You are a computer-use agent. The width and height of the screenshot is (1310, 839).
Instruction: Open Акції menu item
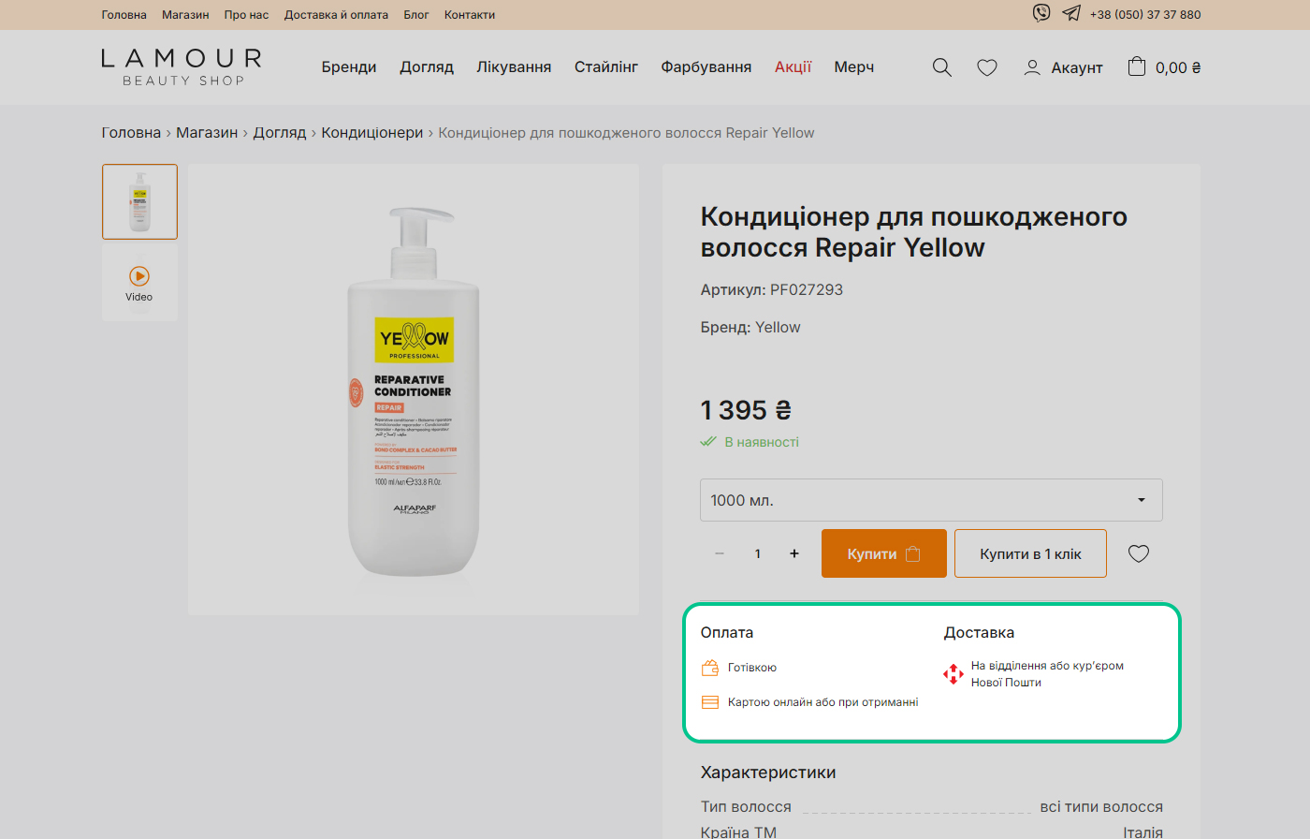tap(793, 67)
